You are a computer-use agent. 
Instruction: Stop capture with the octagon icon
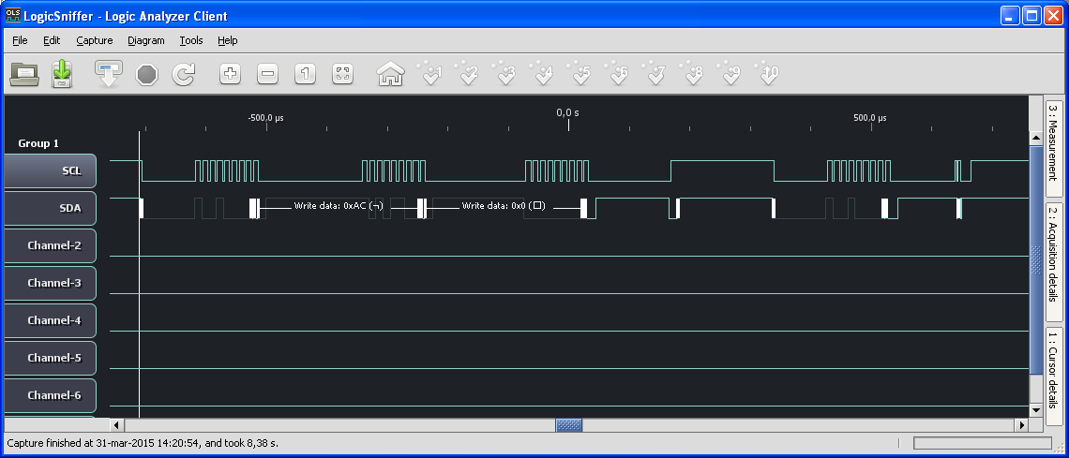point(146,74)
